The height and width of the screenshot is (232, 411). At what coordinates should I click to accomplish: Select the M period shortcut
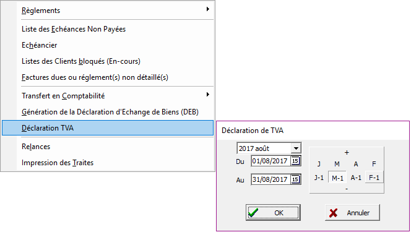pos(337,164)
